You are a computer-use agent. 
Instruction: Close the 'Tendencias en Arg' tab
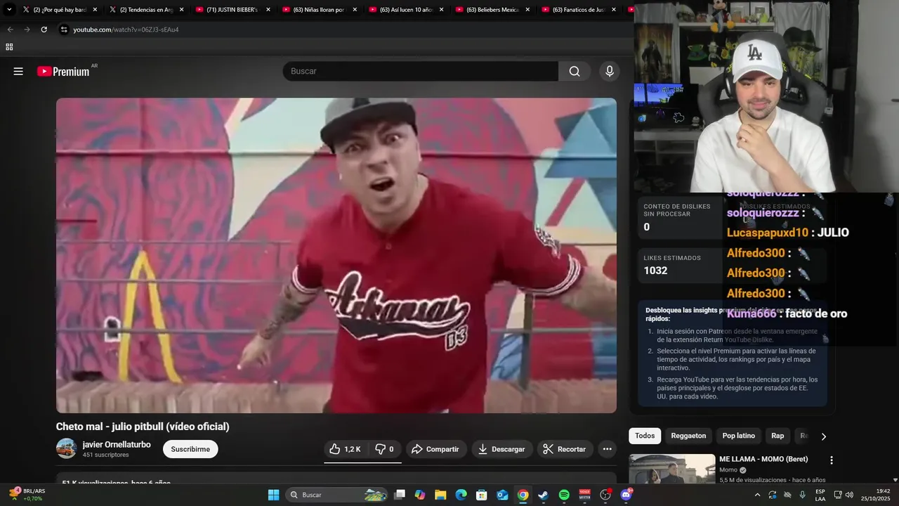181,10
